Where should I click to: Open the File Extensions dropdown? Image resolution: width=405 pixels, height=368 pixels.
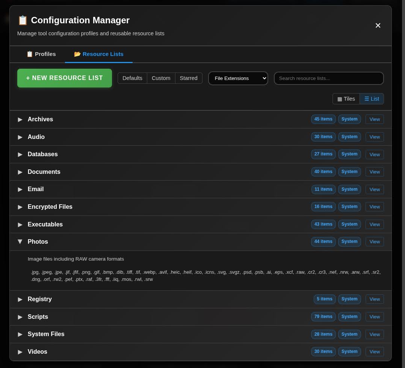point(238,78)
